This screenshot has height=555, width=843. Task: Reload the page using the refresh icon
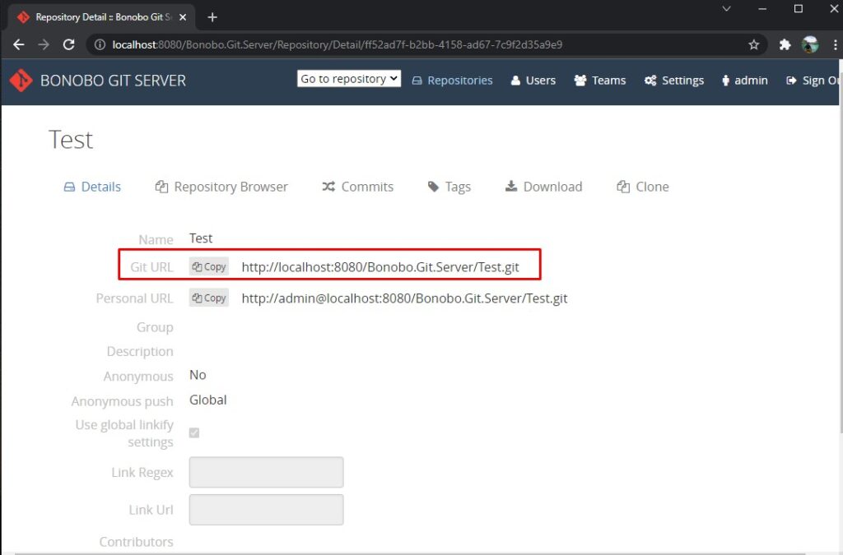pyautogui.click(x=69, y=44)
